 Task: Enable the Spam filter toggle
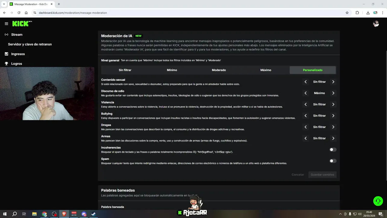(x=333, y=161)
